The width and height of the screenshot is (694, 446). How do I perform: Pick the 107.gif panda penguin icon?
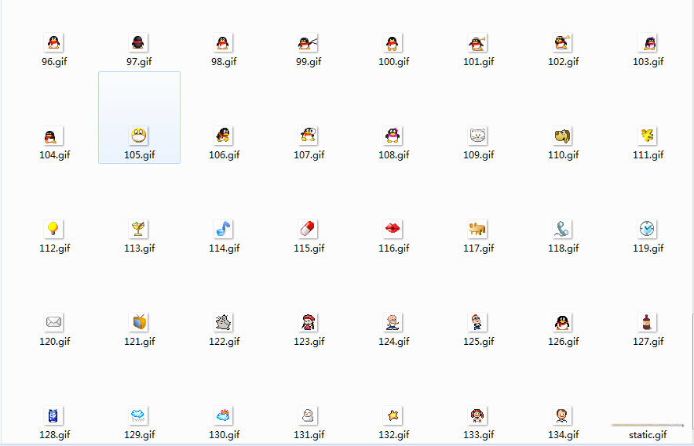pyautogui.click(x=308, y=136)
